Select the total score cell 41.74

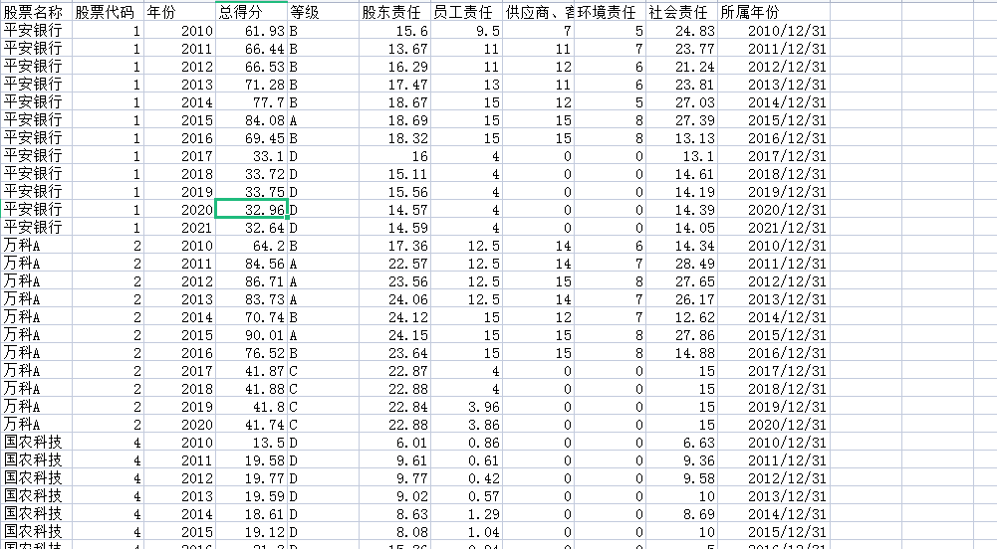pos(251,425)
